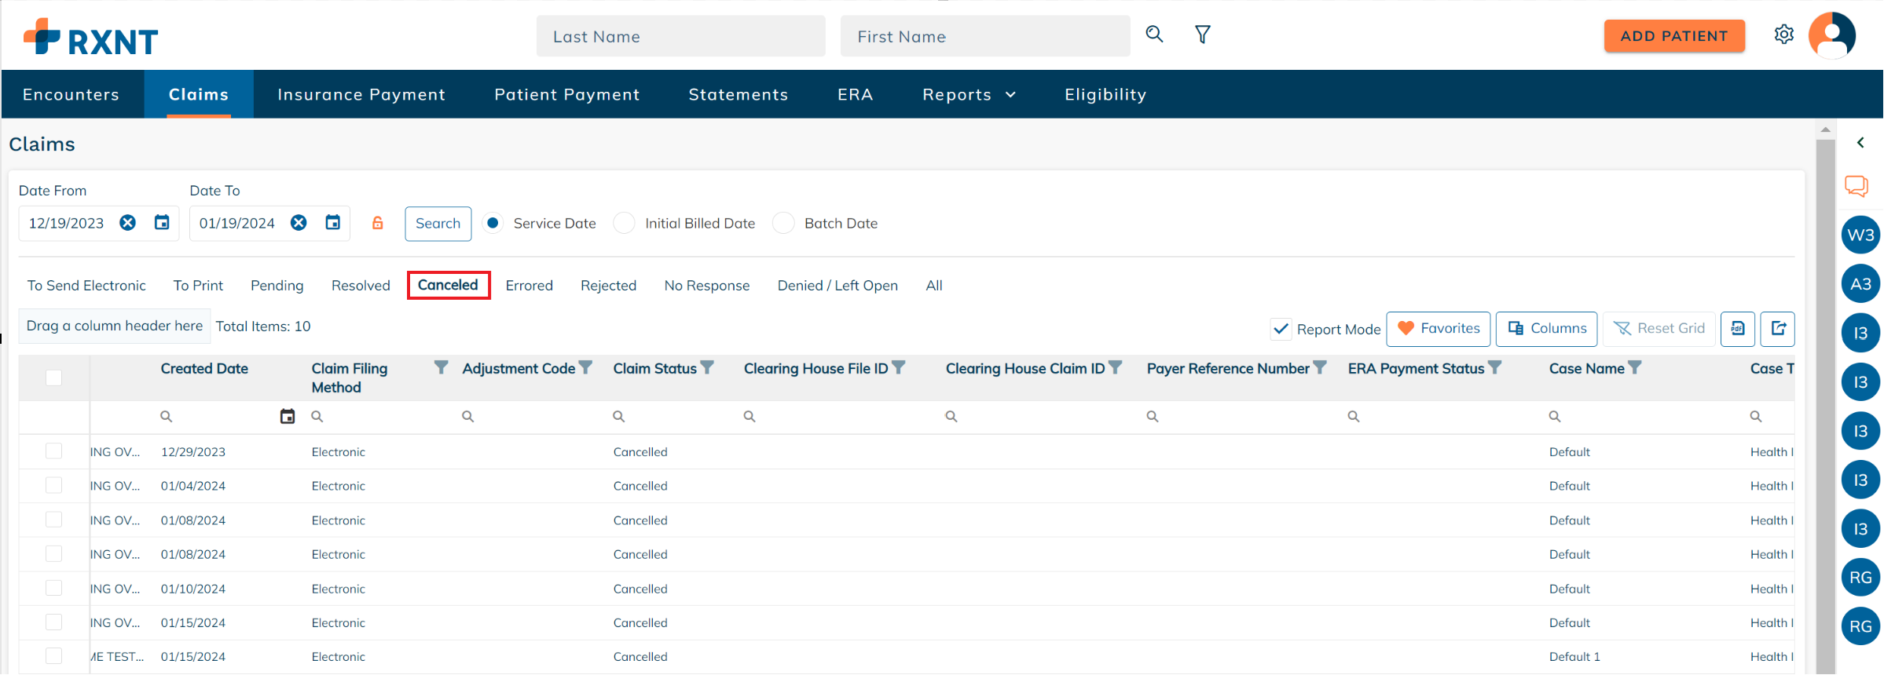Filter the Claim Status column
Image resolution: width=1884 pixels, height=675 pixels.
[707, 367]
